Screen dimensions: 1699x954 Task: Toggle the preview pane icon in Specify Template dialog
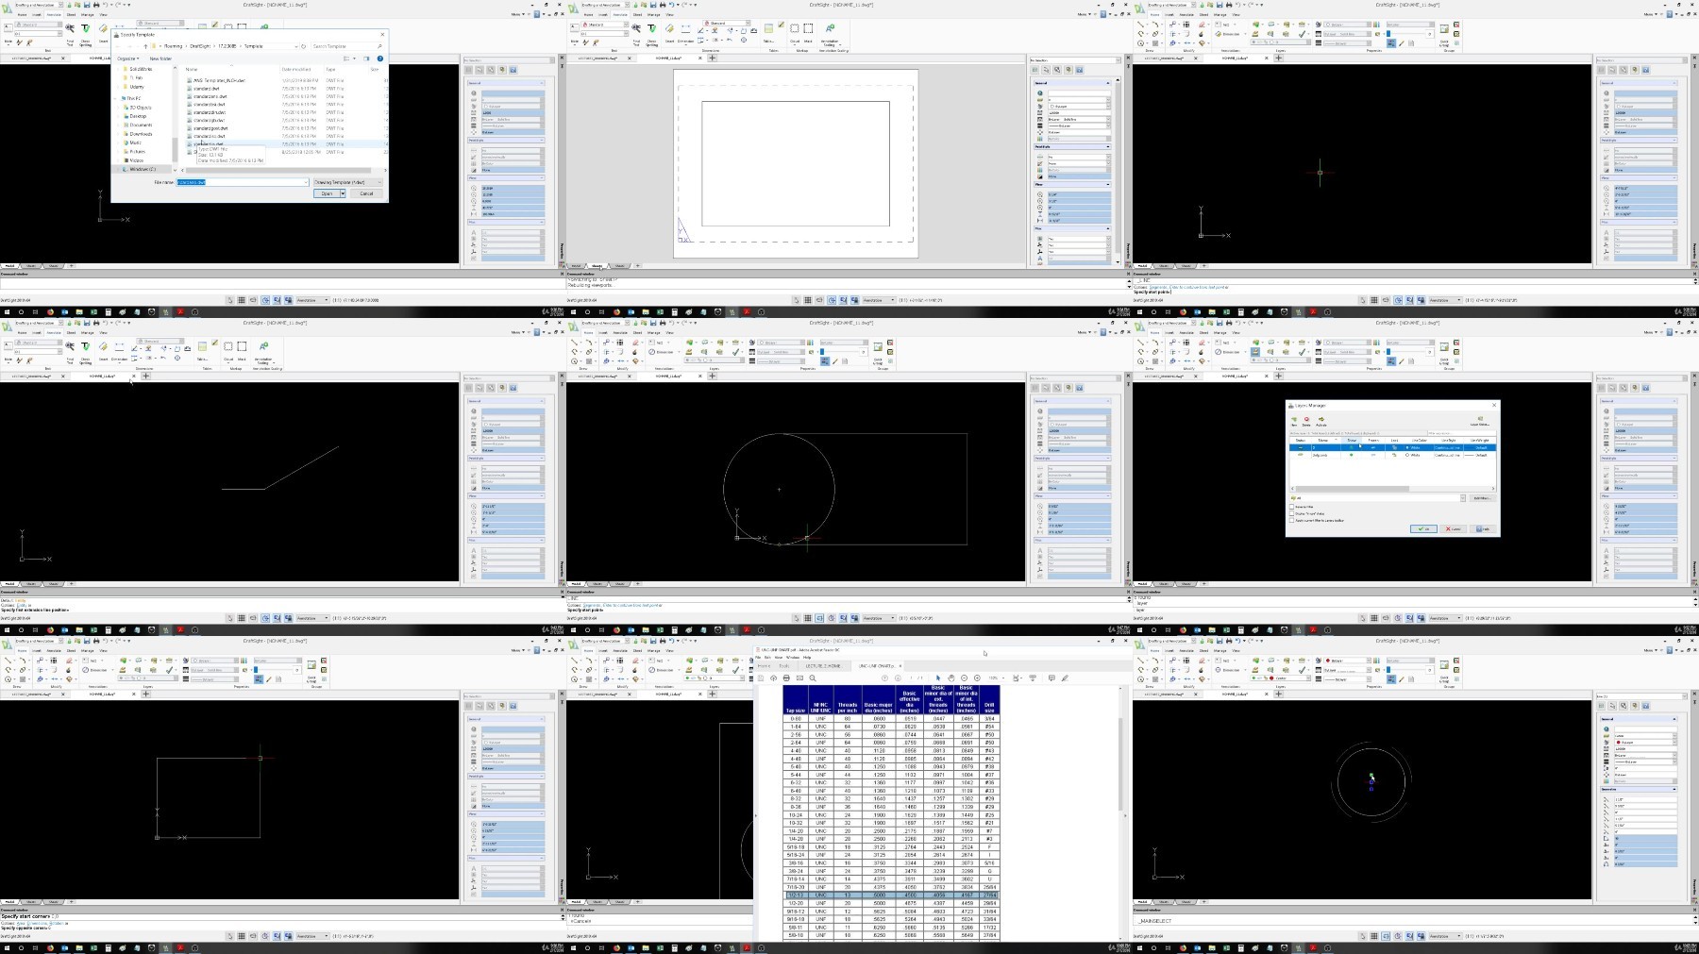tap(366, 59)
